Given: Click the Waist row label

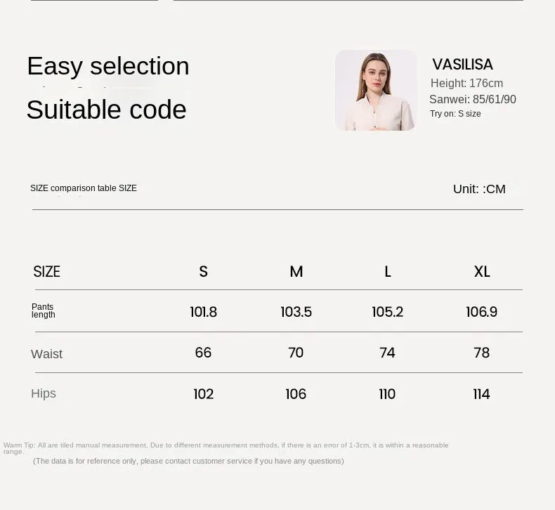Looking at the screenshot, I should (46, 354).
